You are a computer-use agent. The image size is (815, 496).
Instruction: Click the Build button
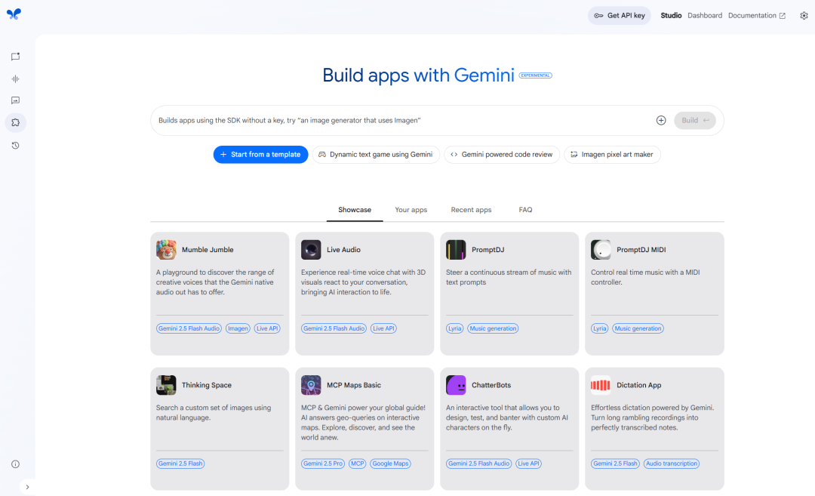click(x=695, y=121)
